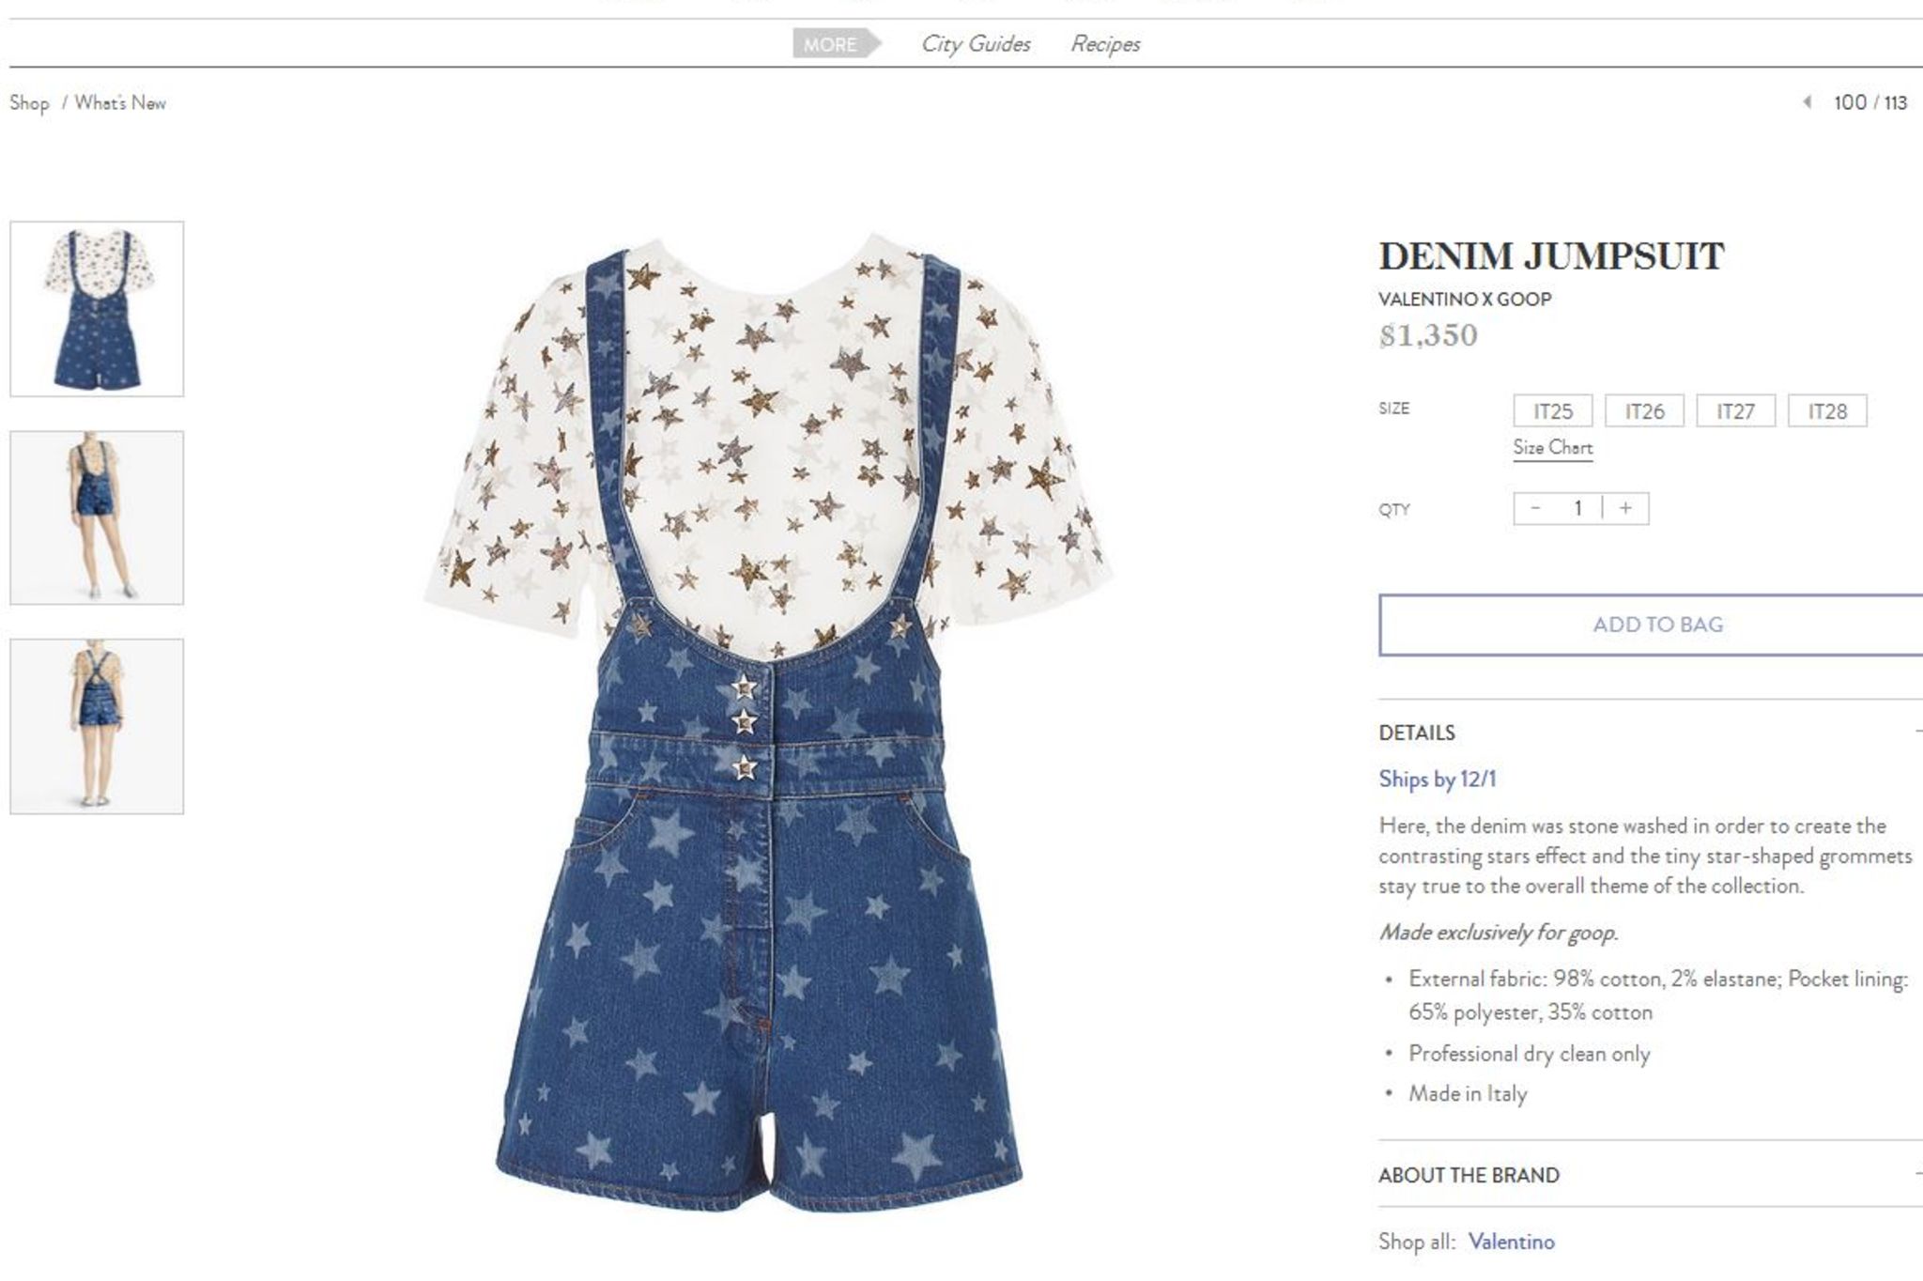
Task: Collapse the DETAILS section
Action: (1650, 733)
